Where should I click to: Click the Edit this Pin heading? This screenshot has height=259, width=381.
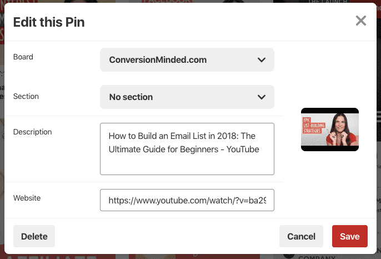[49, 22]
